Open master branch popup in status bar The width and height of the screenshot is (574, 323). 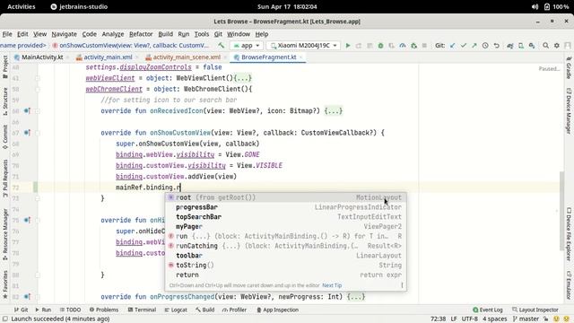coord(526,319)
